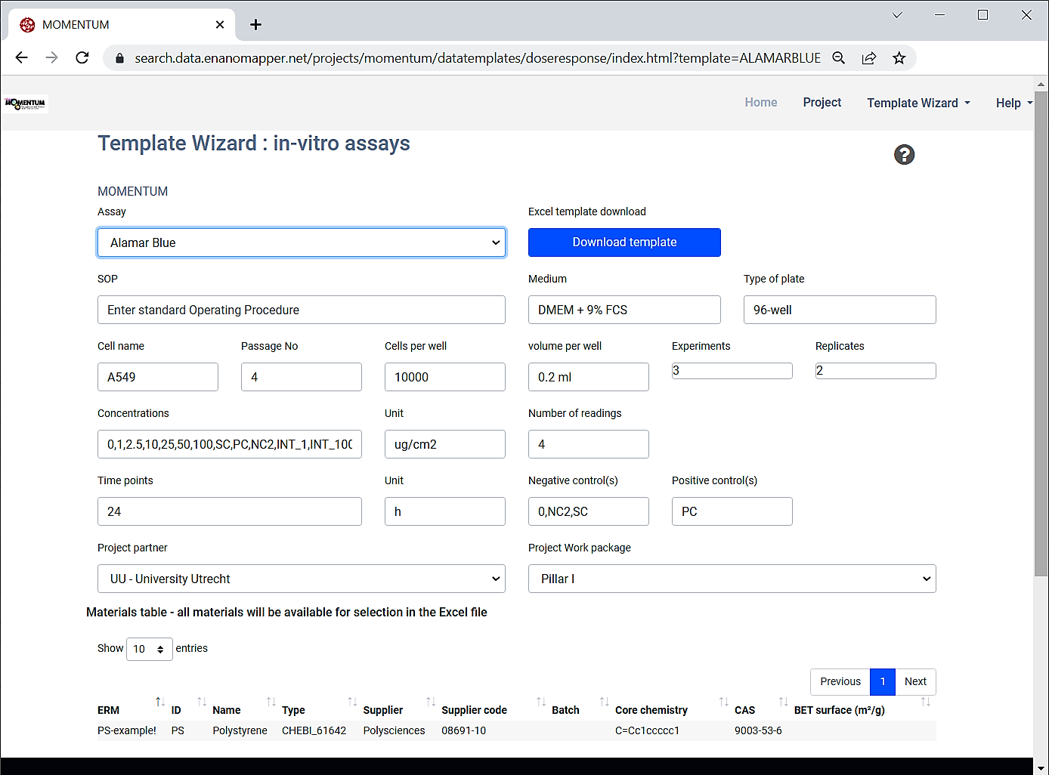Open the Assay dropdown showing Alamar Blue
This screenshot has width=1049, height=775.
(x=302, y=242)
